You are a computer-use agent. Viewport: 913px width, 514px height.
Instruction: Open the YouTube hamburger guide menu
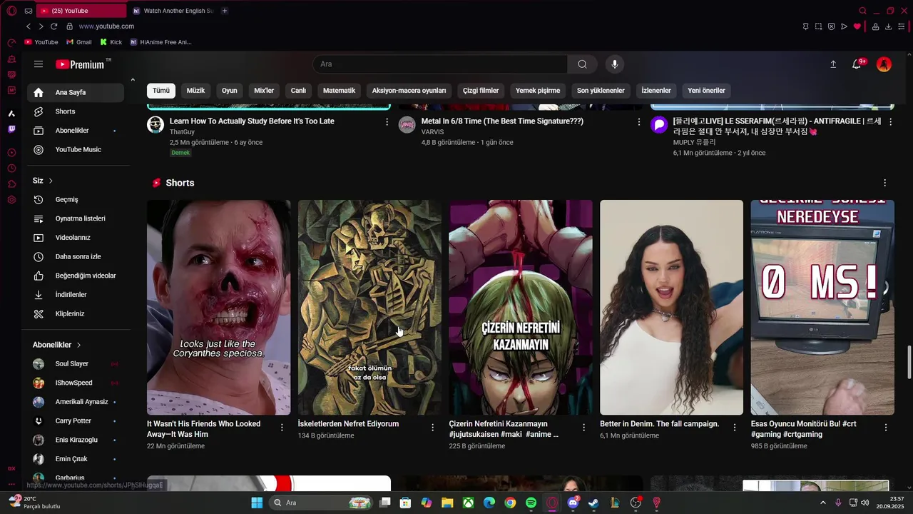39,64
